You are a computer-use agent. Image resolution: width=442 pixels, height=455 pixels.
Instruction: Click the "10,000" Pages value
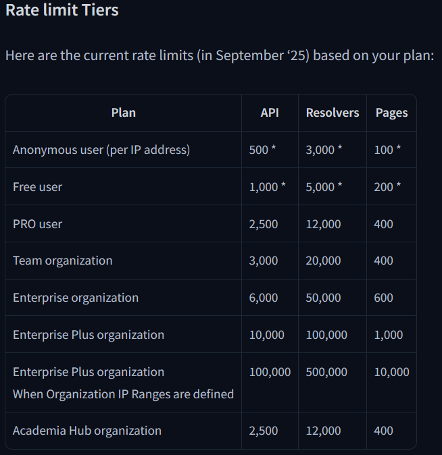(x=391, y=372)
